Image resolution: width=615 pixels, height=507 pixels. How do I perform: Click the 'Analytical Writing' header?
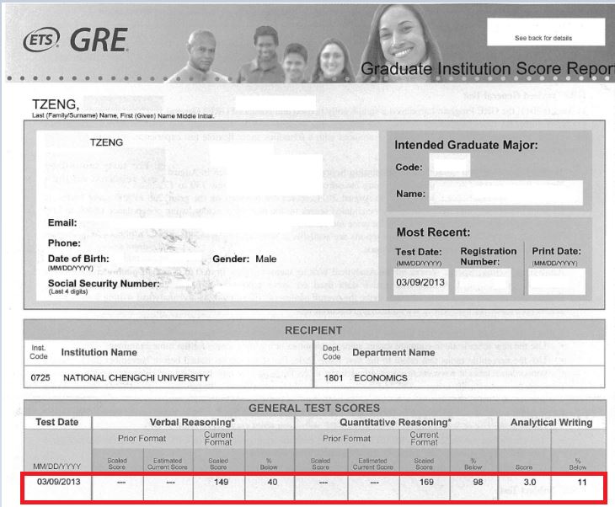click(x=552, y=422)
